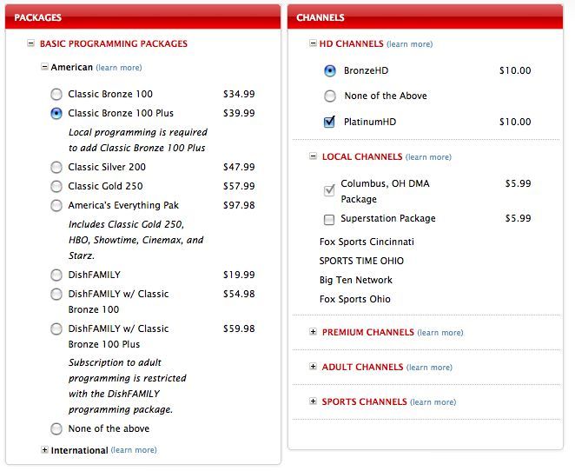The image size is (575, 471).
Task: Toggle Columbus, OH DMA Package checkbox
Action: tap(329, 190)
